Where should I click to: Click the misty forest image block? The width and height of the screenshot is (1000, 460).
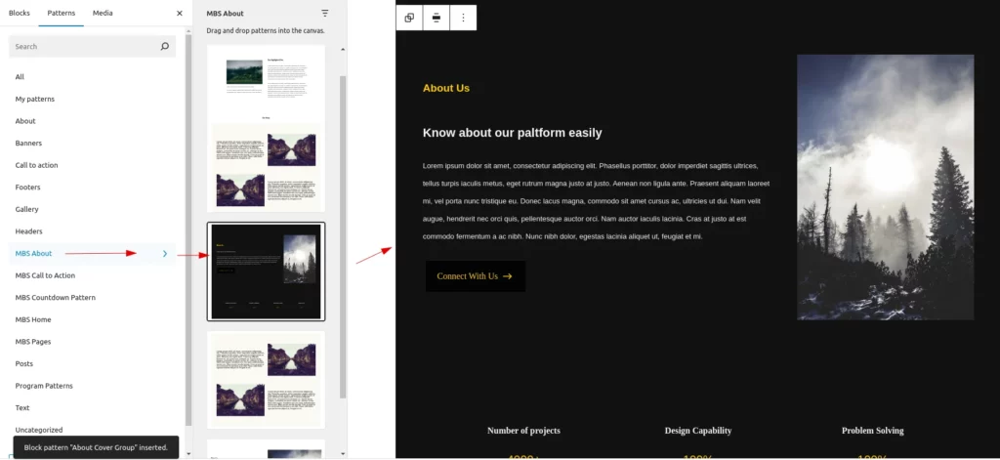885,187
